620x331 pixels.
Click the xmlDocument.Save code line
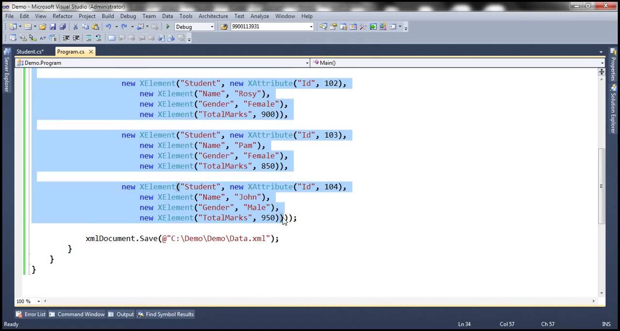pyautogui.click(x=182, y=239)
